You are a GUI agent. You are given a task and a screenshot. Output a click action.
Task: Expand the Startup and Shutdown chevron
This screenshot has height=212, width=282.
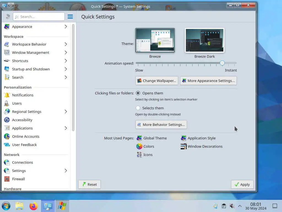coord(66,69)
